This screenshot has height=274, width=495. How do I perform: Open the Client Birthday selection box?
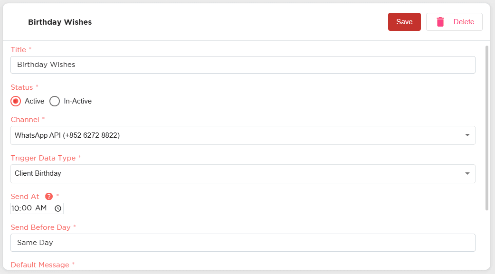pyautogui.click(x=243, y=174)
